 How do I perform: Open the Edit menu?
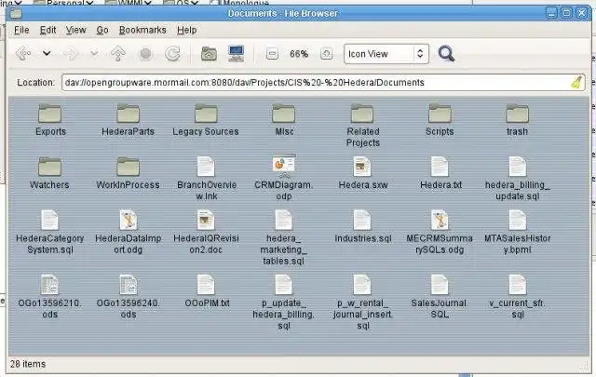point(47,30)
